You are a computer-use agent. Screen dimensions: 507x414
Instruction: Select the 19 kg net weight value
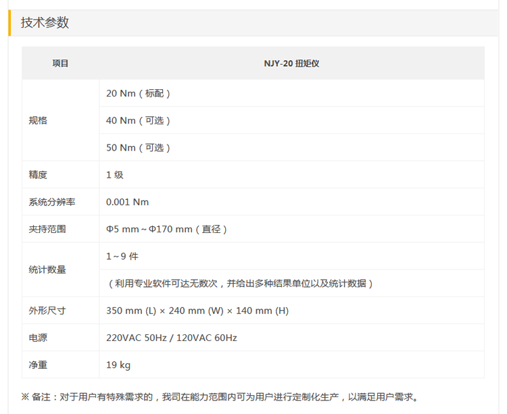pyautogui.click(x=118, y=365)
